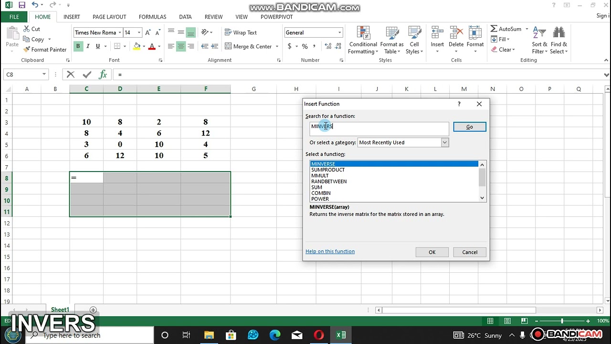Screen dimensions: 611x344
Task: Open the General number format dropdown
Action: (x=340, y=32)
